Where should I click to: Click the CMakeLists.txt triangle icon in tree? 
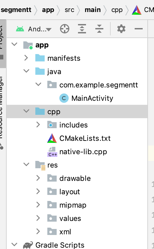[52, 138]
